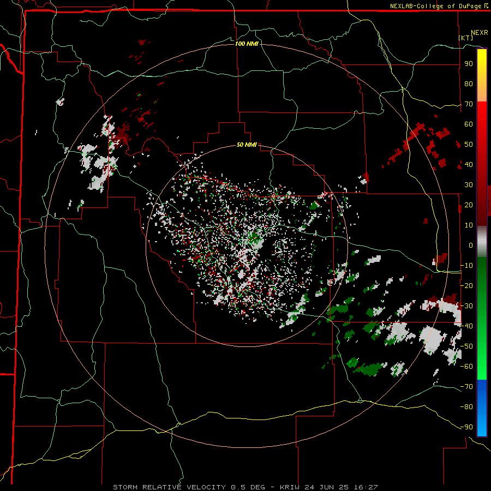Click the [KT] units label
Image resolution: width=491 pixels, height=491 pixels.
coord(466,38)
